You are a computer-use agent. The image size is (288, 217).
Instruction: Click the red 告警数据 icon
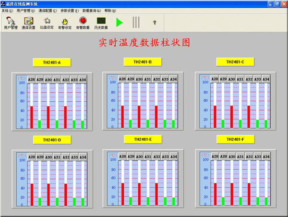[83, 23]
